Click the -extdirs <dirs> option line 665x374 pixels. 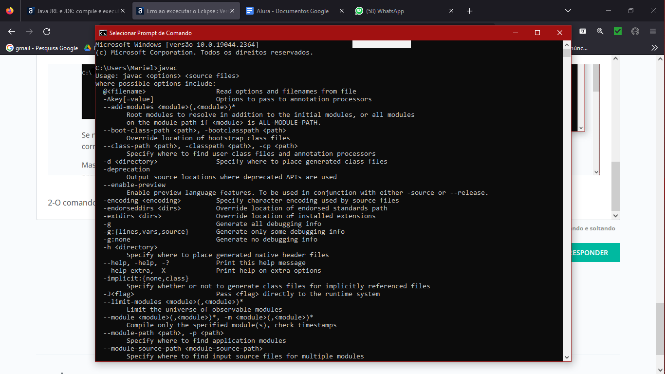(x=240, y=216)
